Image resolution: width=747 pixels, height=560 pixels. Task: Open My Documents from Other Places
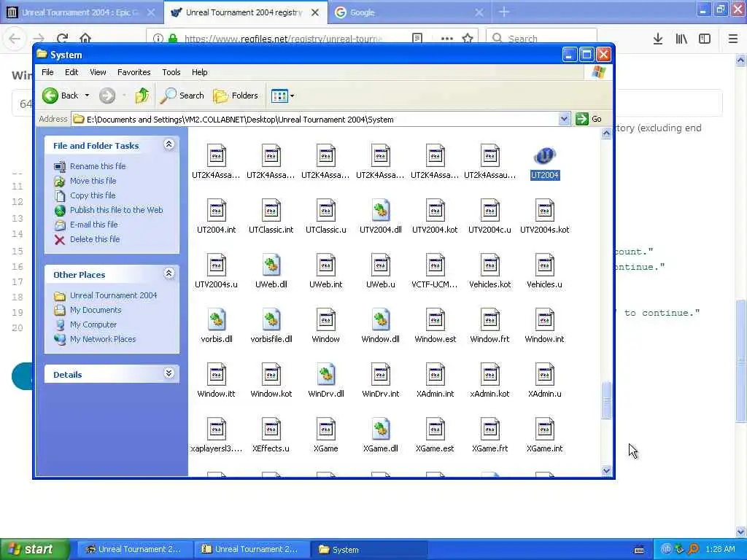coord(96,310)
